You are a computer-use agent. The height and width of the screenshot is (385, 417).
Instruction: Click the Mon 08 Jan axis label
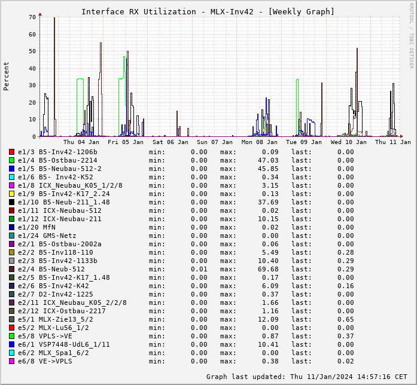coord(260,142)
